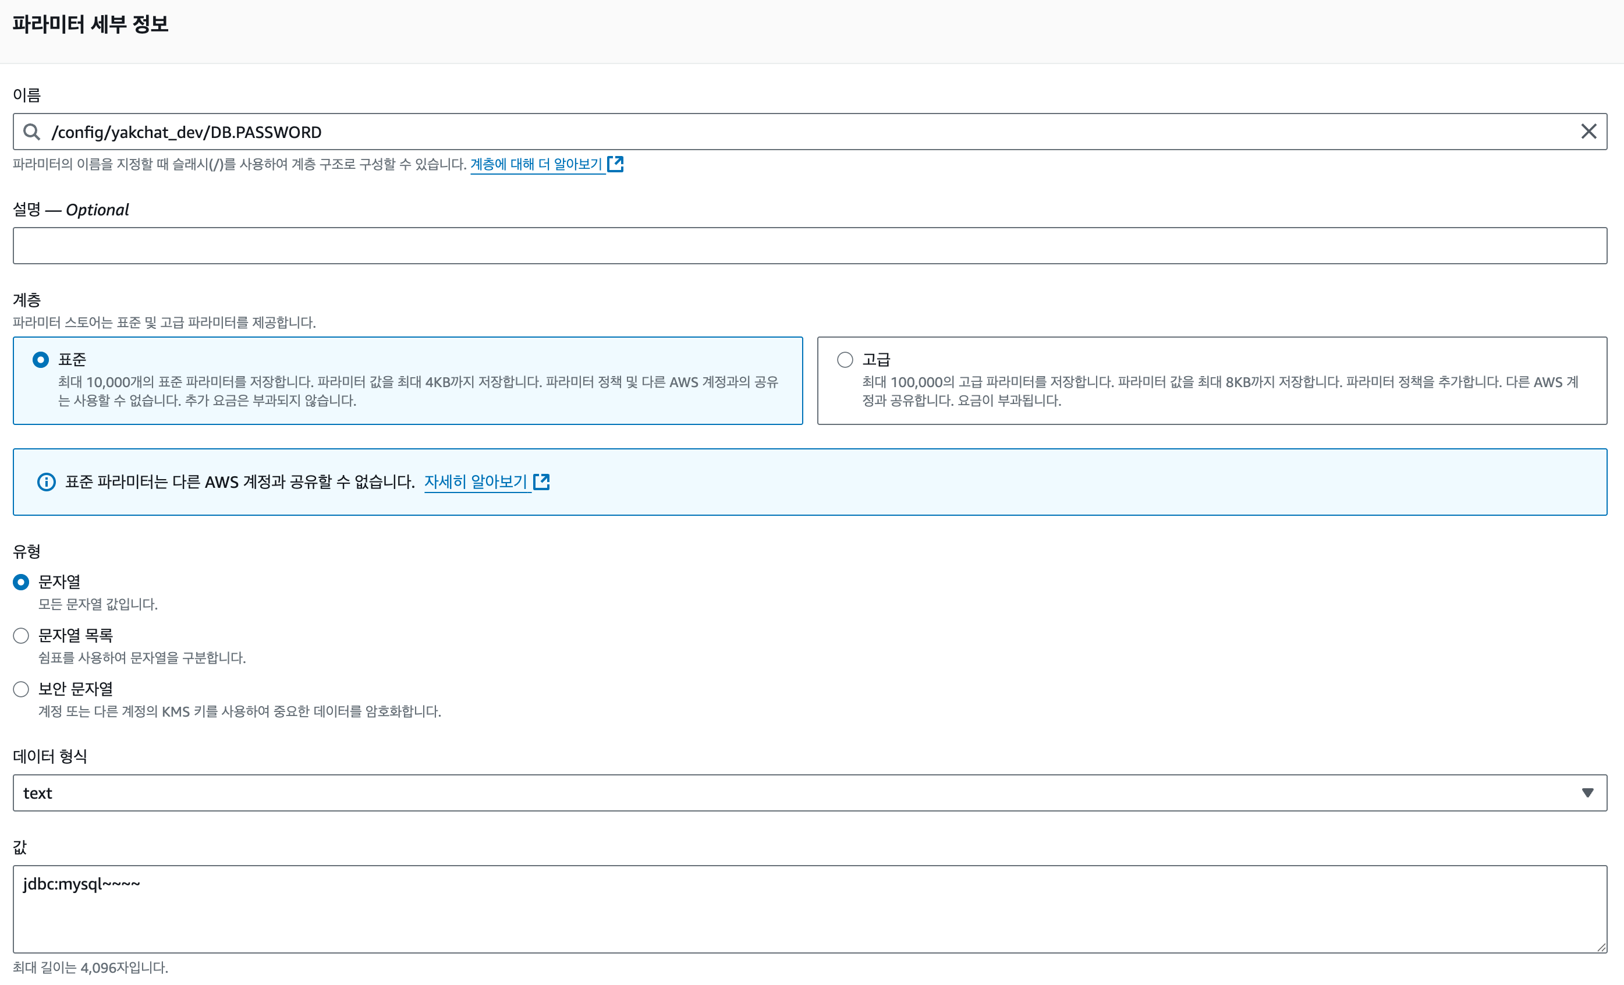Viewport: 1624px width, 985px height.
Task: Open 자세히 알아보기 link in info banner
Action: click(x=475, y=482)
